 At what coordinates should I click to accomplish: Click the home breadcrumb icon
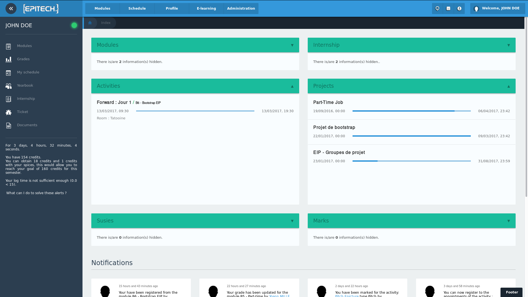tap(90, 23)
